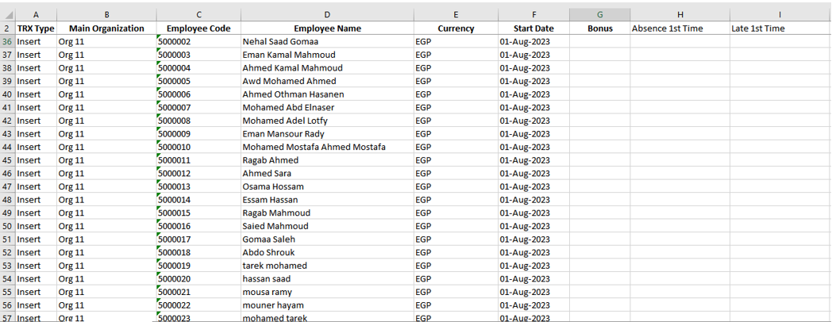Select the Mohamed Mostafa Ahmed Mostafa cell
Screen dimensions: 832x322
point(327,147)
